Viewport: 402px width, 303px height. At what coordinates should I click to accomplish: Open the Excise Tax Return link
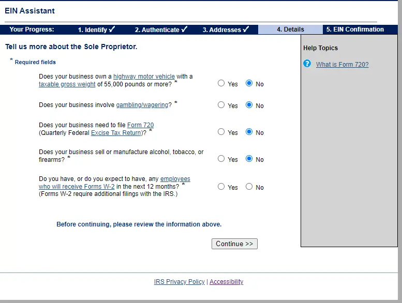pyautogui.click(x=116, y=133)
